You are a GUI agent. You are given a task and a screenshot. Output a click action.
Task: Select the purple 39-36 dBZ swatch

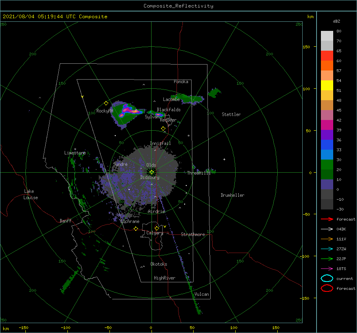pyautogui.click(x=327, y=135)
